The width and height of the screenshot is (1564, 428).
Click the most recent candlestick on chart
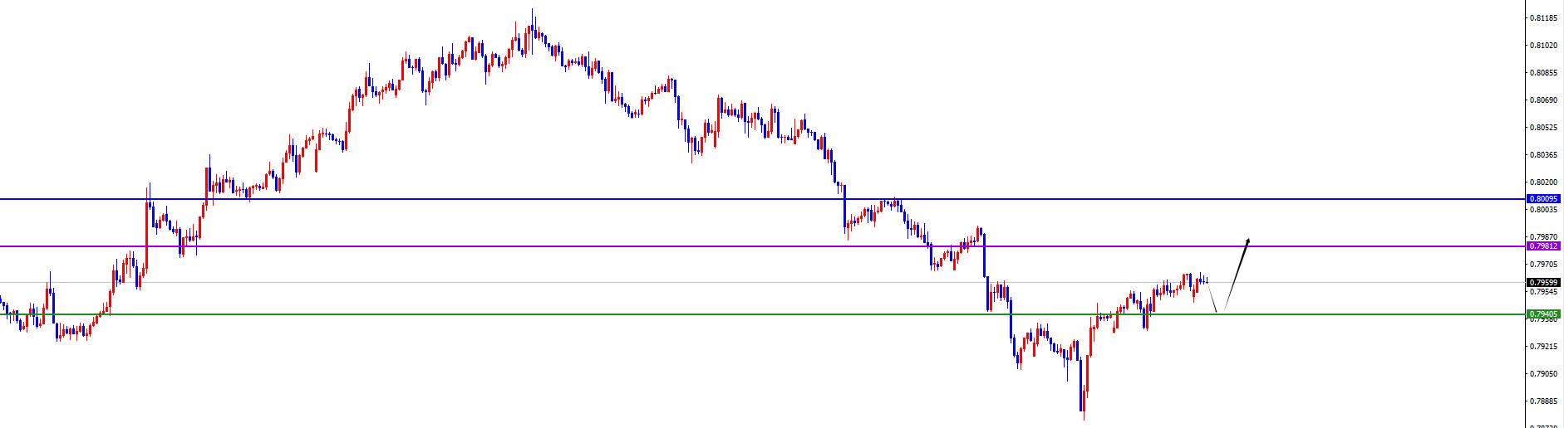coord(1206,280)
